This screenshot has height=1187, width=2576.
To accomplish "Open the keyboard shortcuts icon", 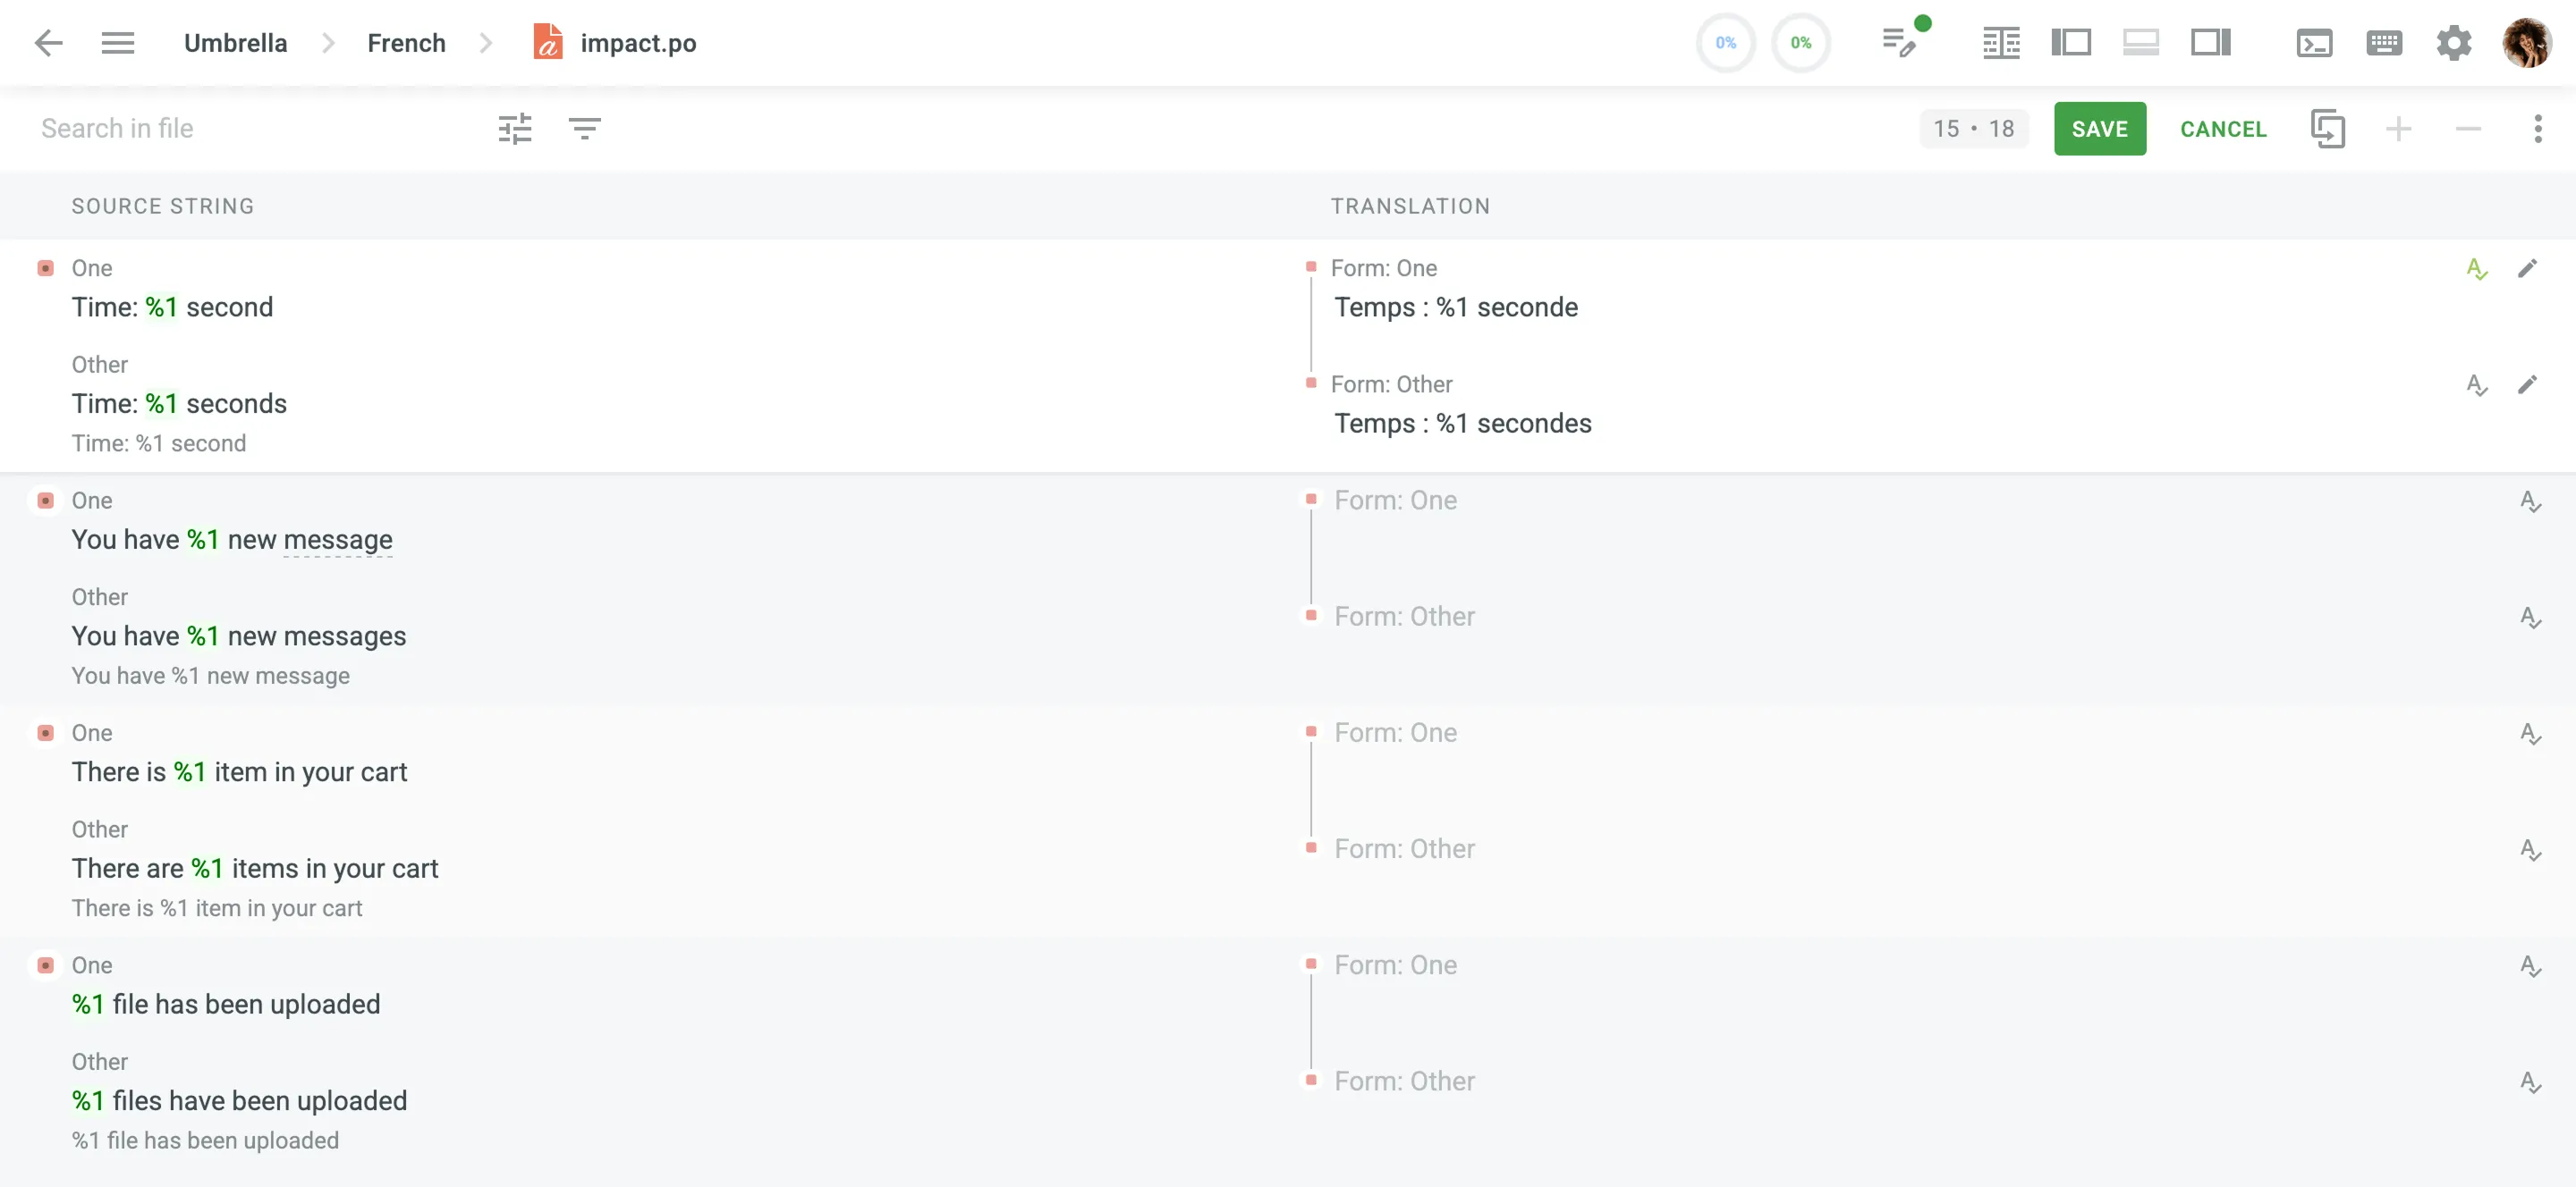I will click(x=2384, y=43).
